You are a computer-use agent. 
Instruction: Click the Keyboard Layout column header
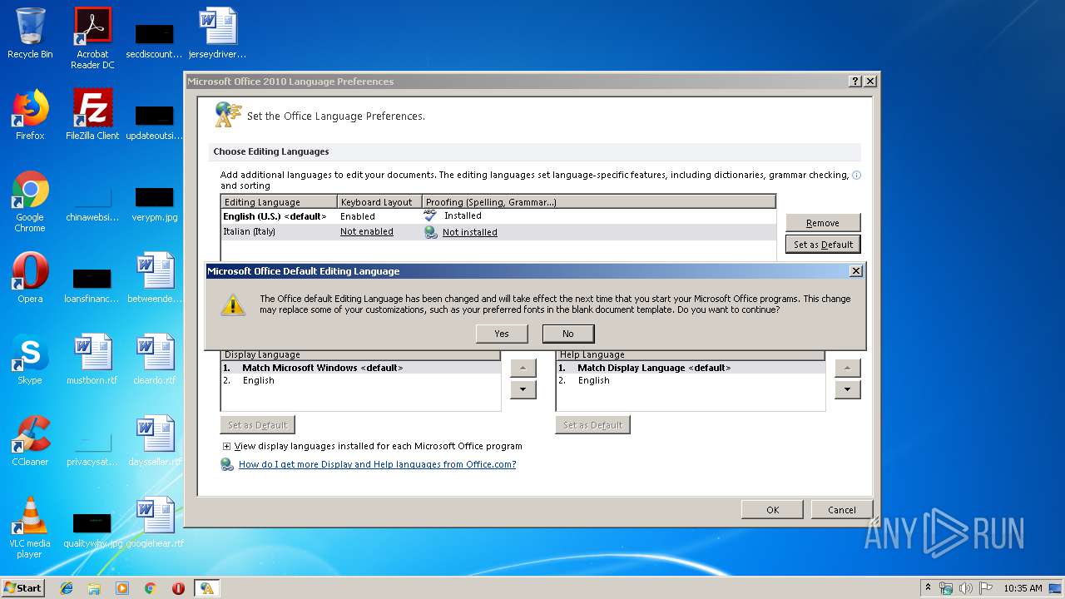(379, 202)
